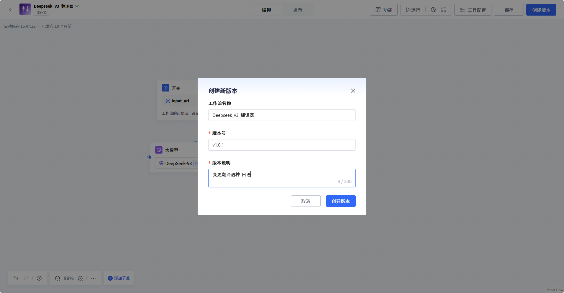This screenshot has height=293, width=564.
Task: Run the workflow with 运行
Action: pos(413,10)
